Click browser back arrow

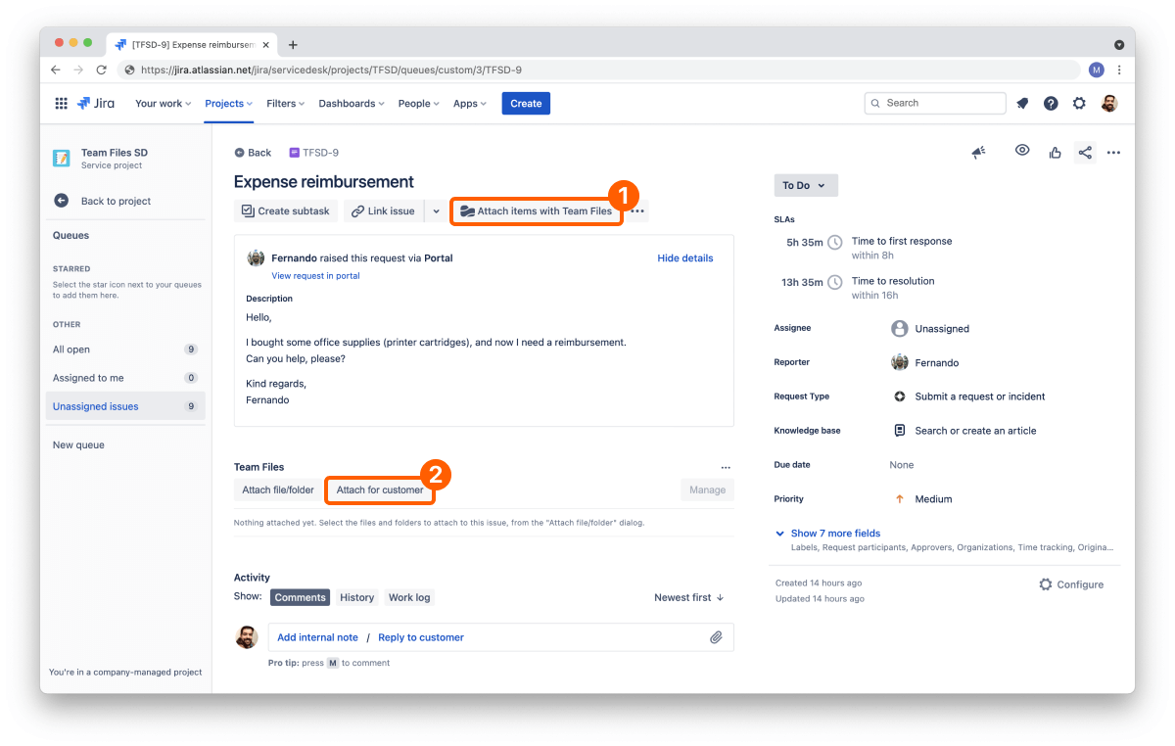click(56, 70)
